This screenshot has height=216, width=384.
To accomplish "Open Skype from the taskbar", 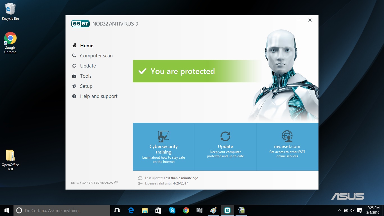I will click(x=172, y=210).
